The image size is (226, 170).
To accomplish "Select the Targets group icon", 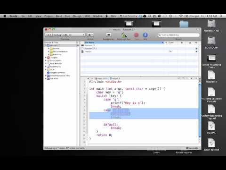I will (x=48, y=58).
